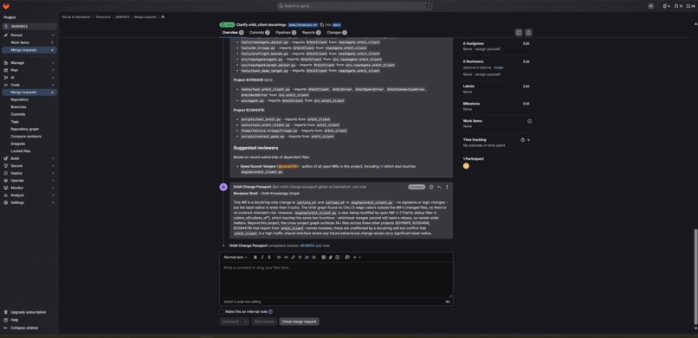Expand the Manage section in sidebar

[29, 62]
